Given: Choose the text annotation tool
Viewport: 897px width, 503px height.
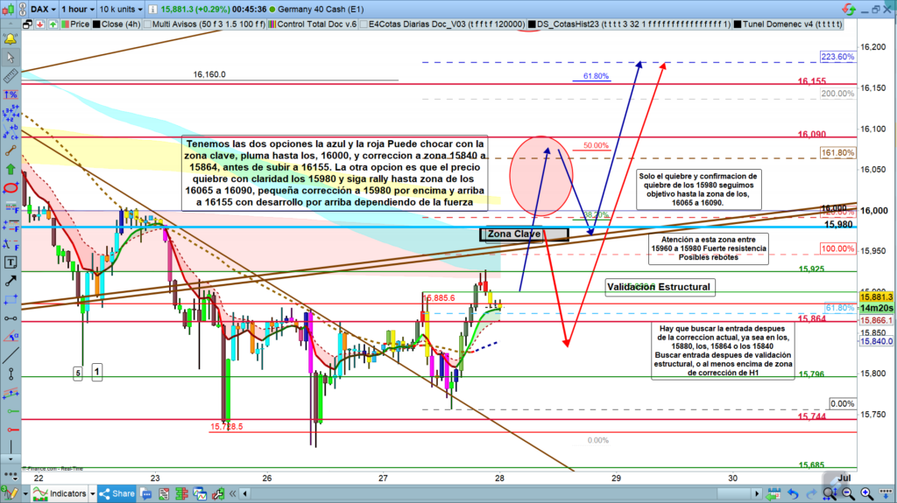Looking at the screenshot, I should 11,262.
